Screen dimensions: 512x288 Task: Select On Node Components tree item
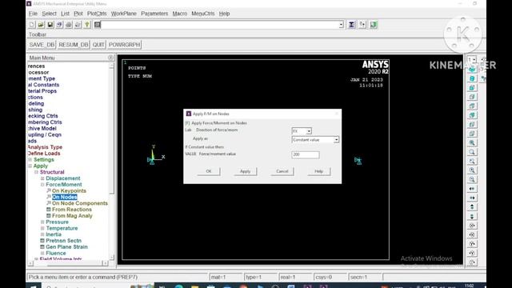pos(80,203)
